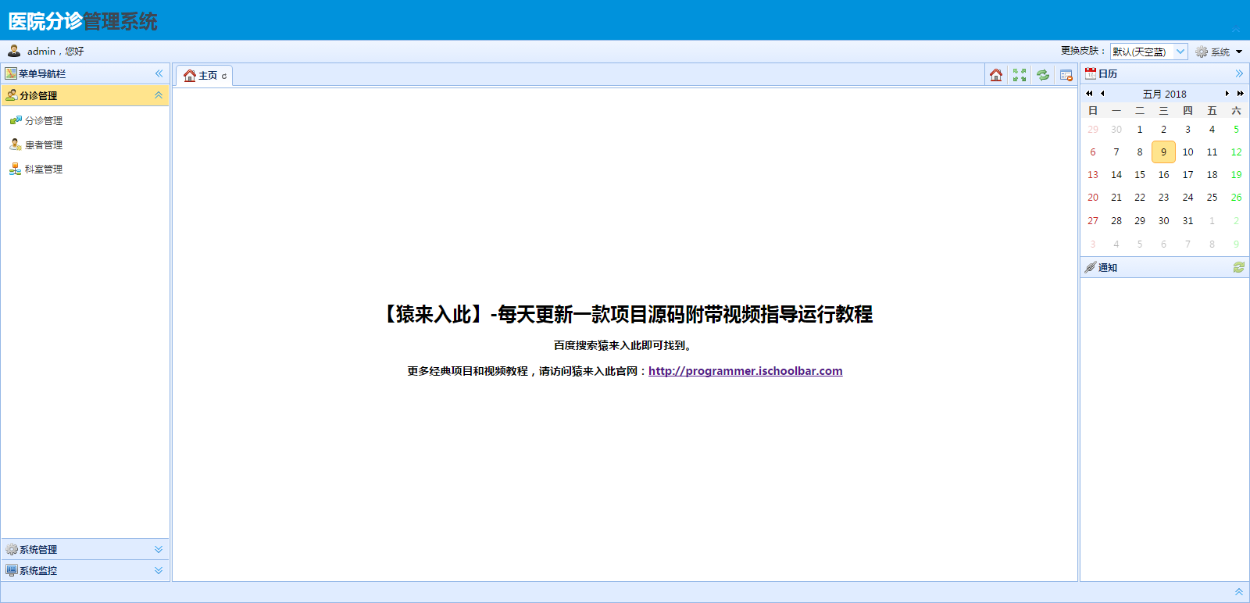This screenshot has height=603, width=1250.
Task: Click the close-tabs window icon in tab toolbar
Action: [1066, 75]
